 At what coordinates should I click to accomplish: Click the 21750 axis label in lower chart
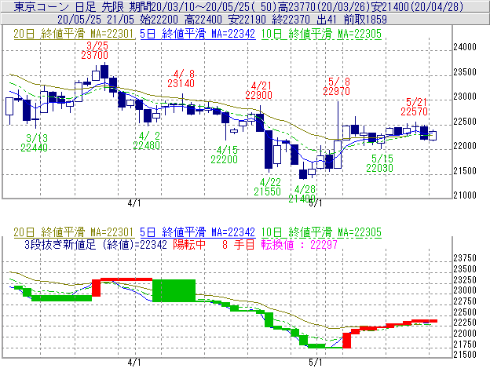pos(465,345)
